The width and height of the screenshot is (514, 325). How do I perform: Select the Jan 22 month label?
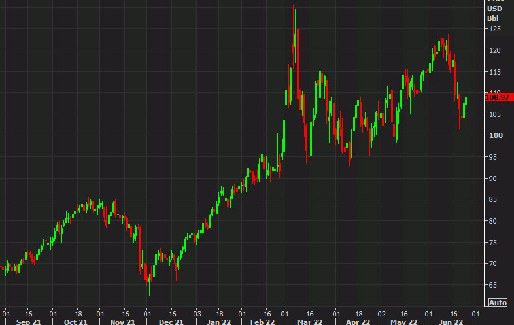coord(218,322)
